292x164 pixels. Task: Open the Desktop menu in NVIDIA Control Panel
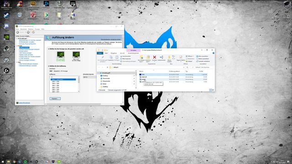point(31,29)
